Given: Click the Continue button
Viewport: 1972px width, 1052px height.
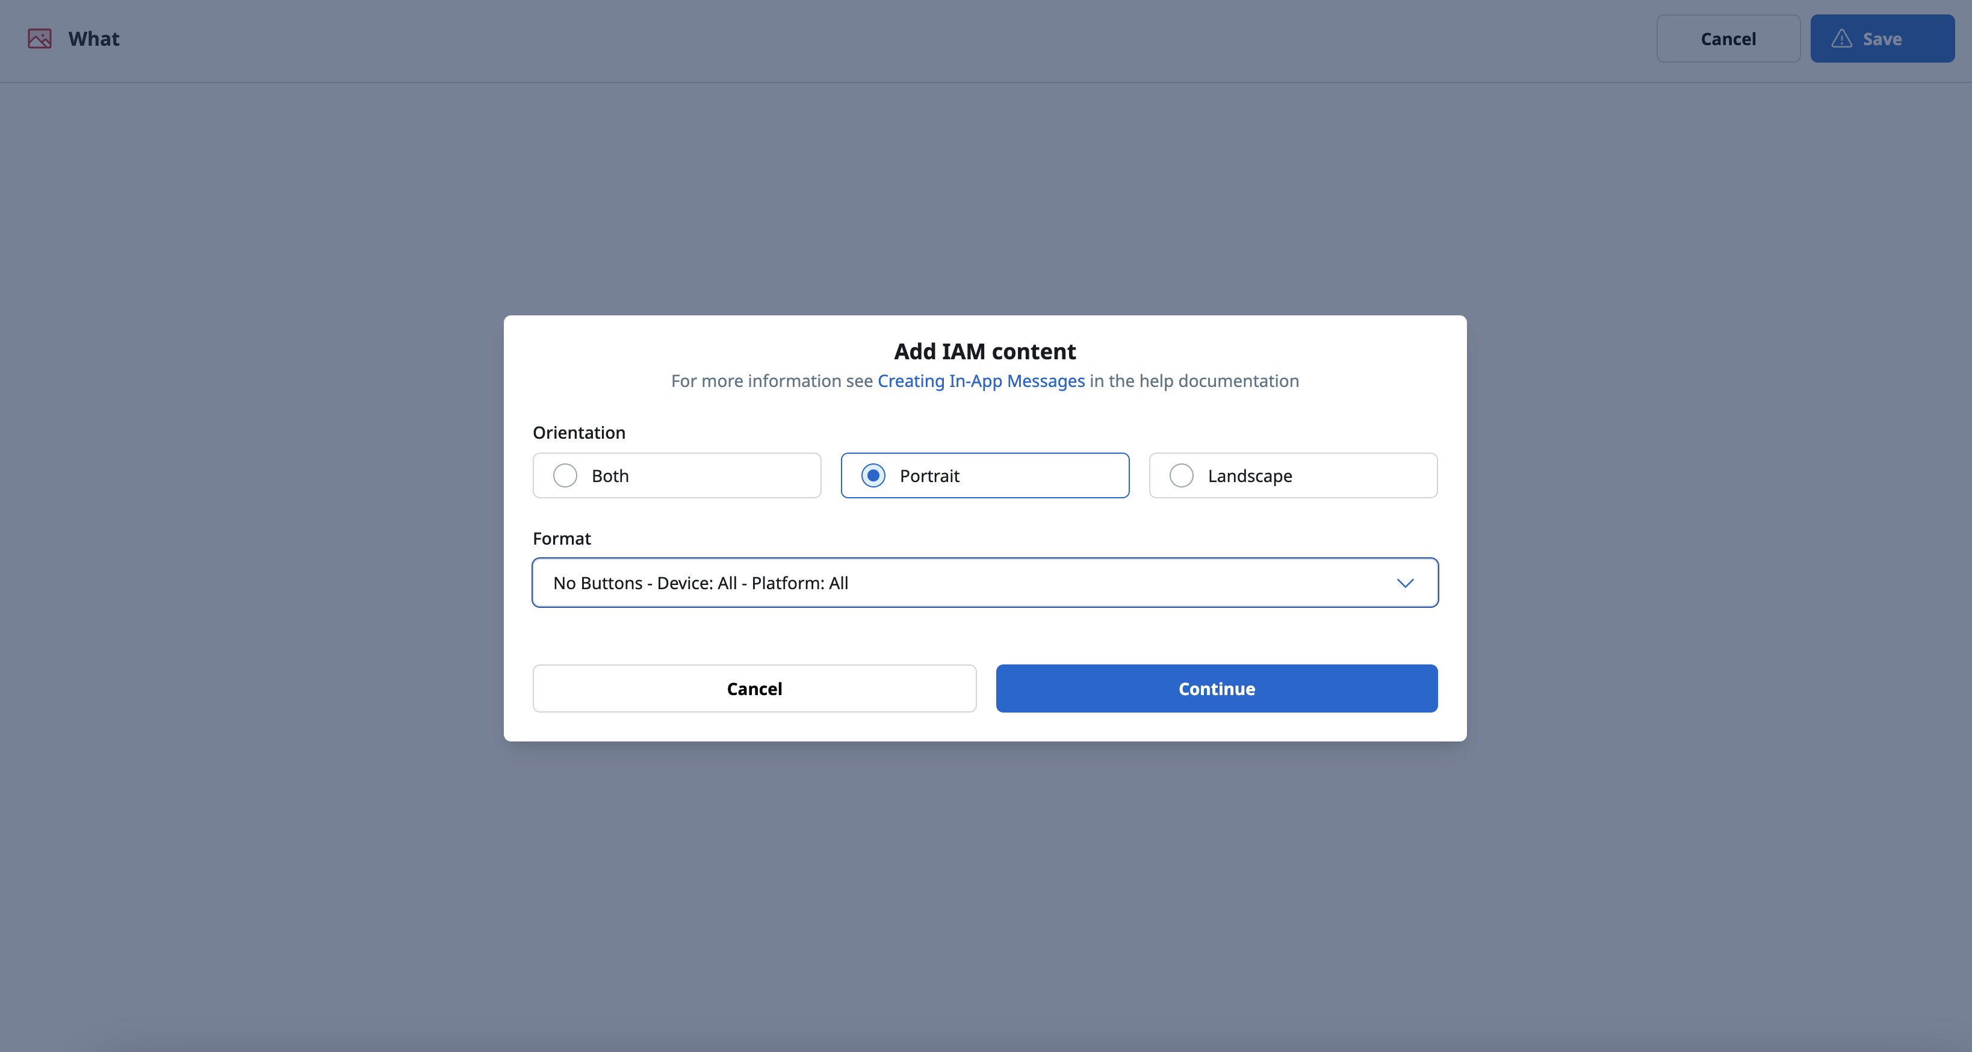Looking at the screenshot, I should pos(1217,688).
